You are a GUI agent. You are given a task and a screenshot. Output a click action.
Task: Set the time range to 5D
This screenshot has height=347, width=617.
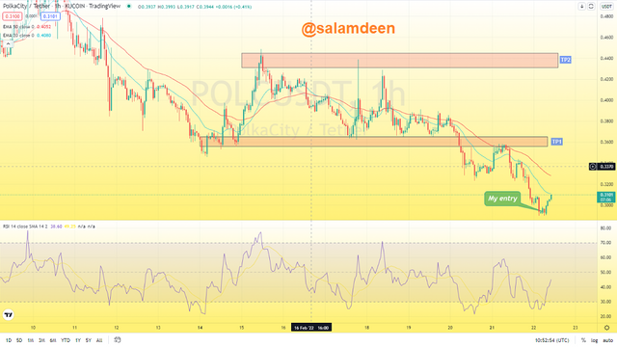tap(19, 340)
